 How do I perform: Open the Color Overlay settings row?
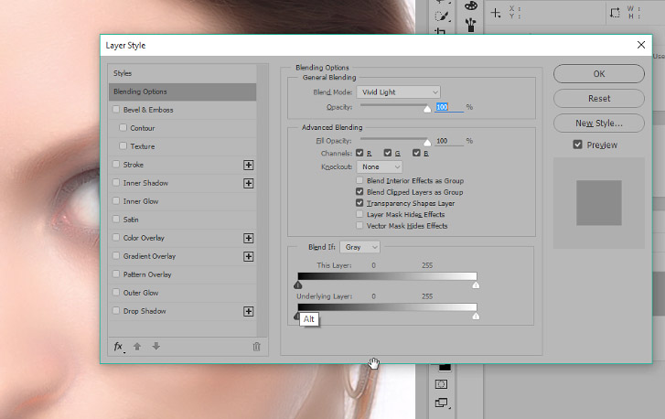(183, 238)
